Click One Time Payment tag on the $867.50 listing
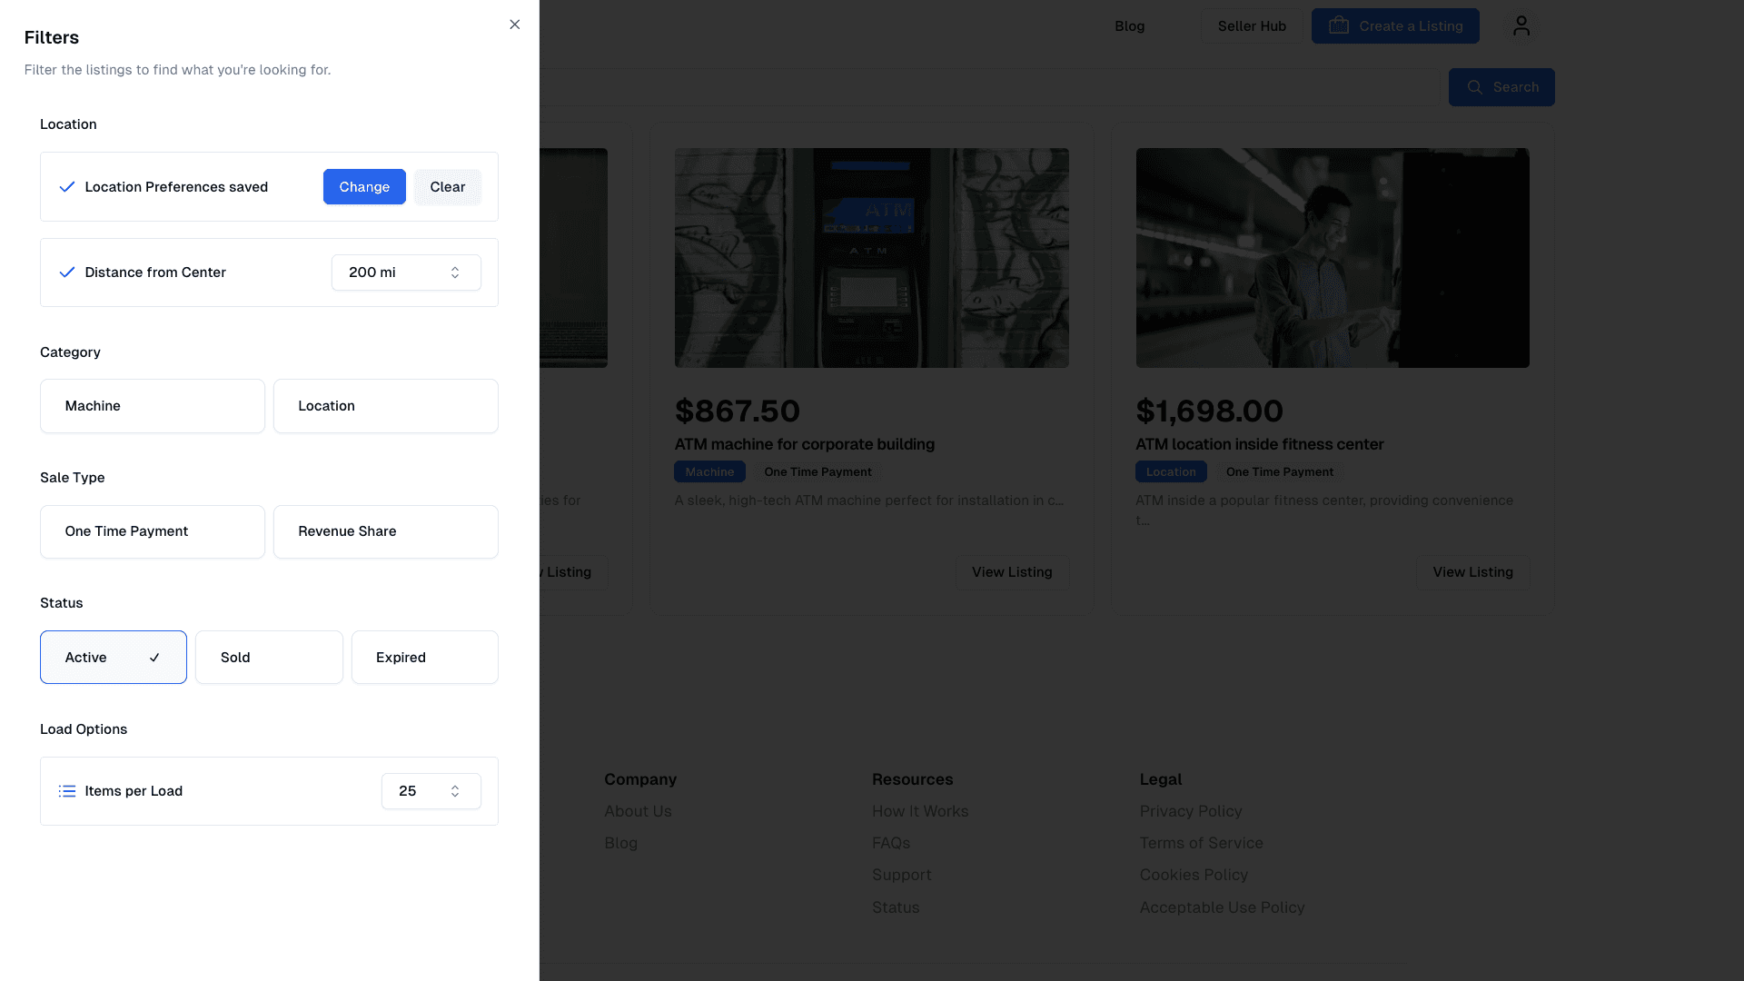This screenshot has width=1744, height=981. click(817, 471)
